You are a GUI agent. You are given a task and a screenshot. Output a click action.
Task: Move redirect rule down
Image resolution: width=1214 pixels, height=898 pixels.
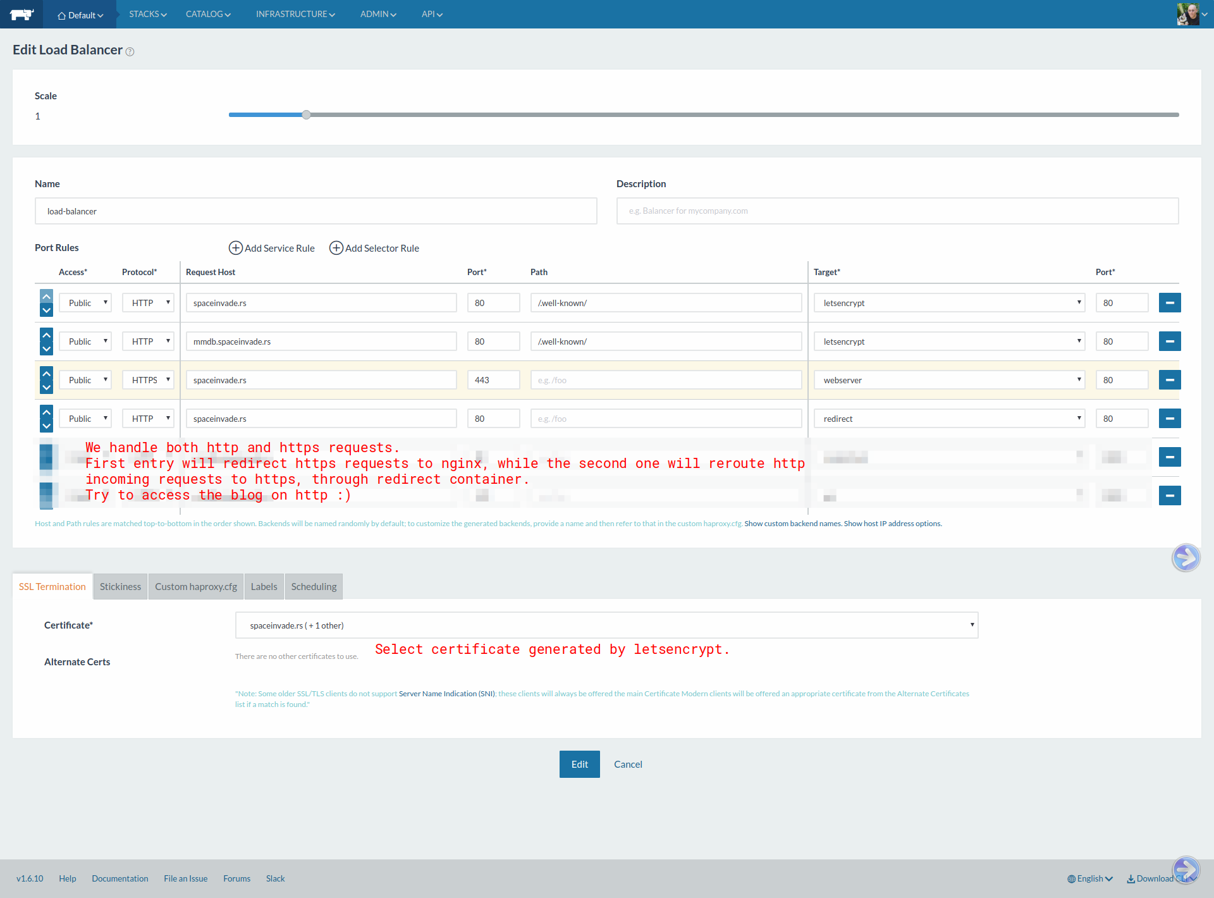46,426
